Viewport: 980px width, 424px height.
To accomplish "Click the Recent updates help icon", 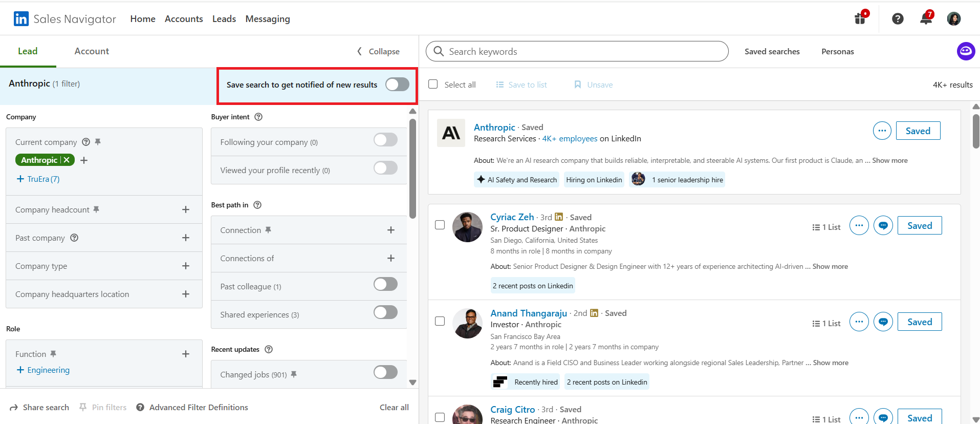I will tap(269, 349).
